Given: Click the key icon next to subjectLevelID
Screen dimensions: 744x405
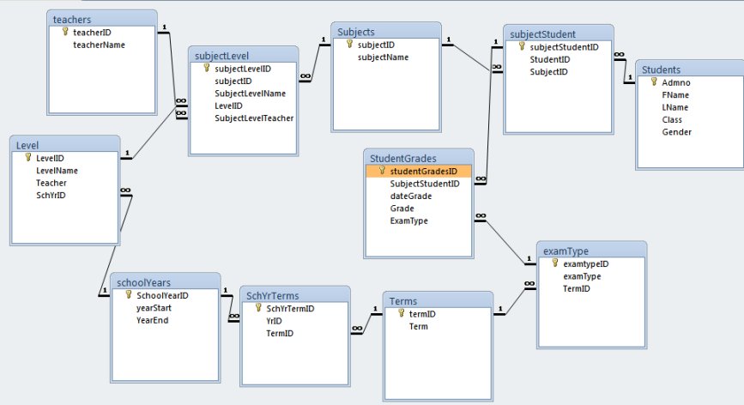Looking at the screenshot, I should (207, 68).
